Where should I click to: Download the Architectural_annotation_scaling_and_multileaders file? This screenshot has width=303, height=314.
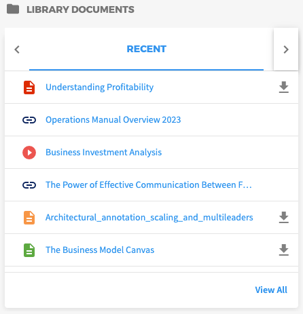tap(283, 218)
